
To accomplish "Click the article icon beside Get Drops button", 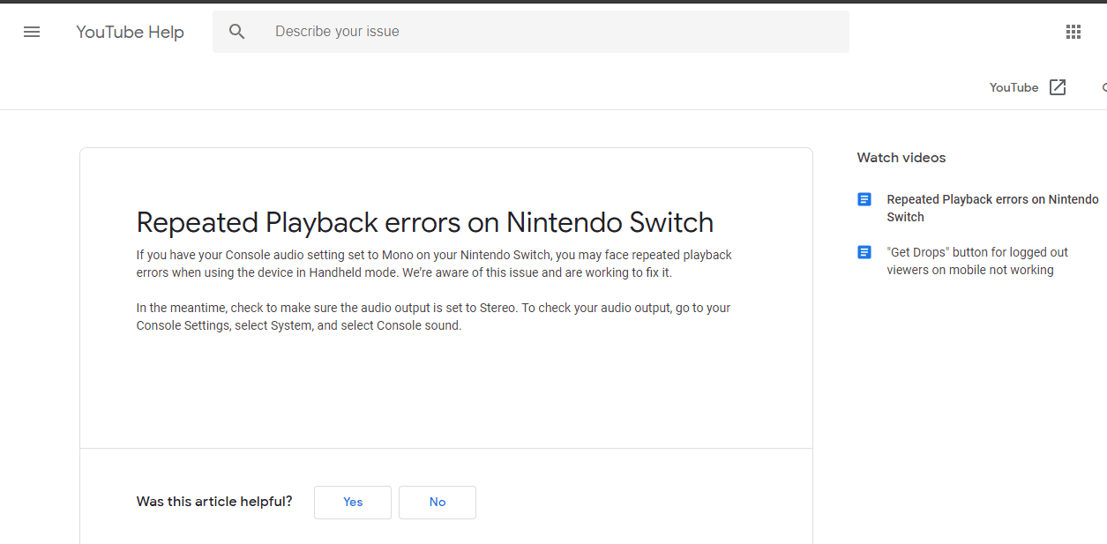I will 864,253.
